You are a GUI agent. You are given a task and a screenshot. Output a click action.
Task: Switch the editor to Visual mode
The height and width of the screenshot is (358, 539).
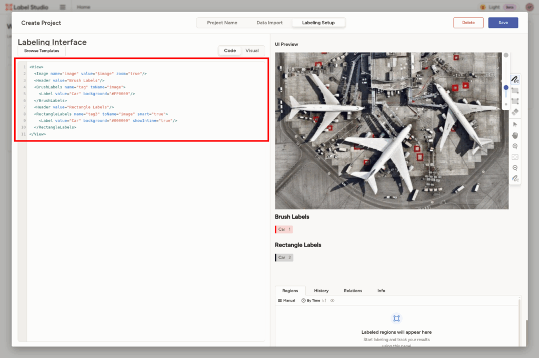click(x=252, y=50)
